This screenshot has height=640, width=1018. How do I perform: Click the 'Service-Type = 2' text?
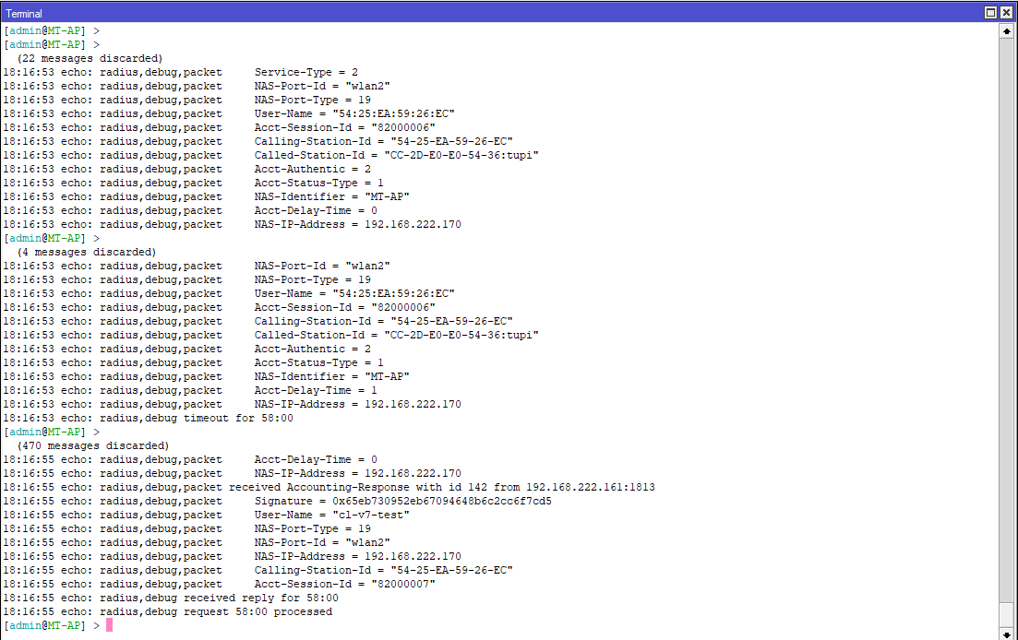pos(305,72)
